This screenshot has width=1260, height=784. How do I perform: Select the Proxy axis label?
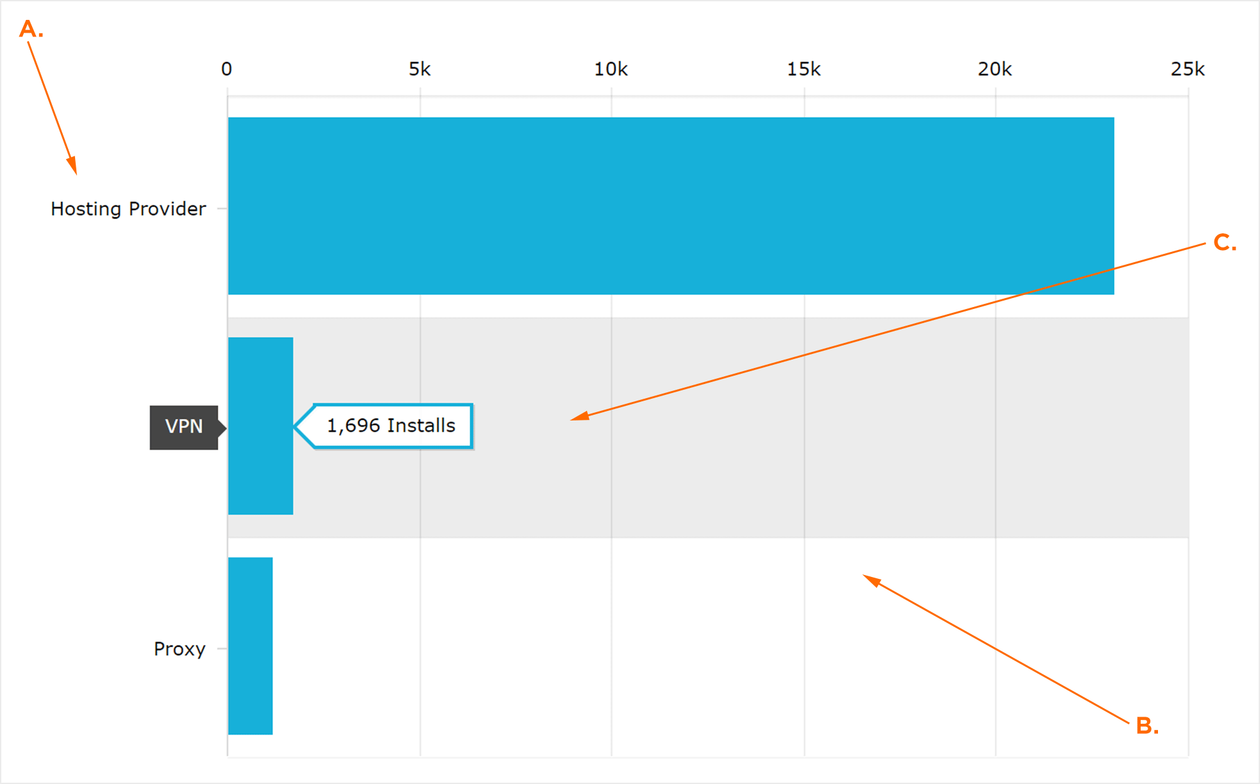(180, 649)
